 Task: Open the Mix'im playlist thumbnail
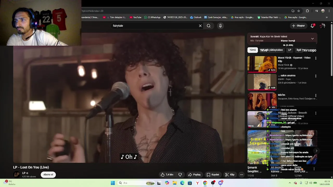(x=262, y=101)
